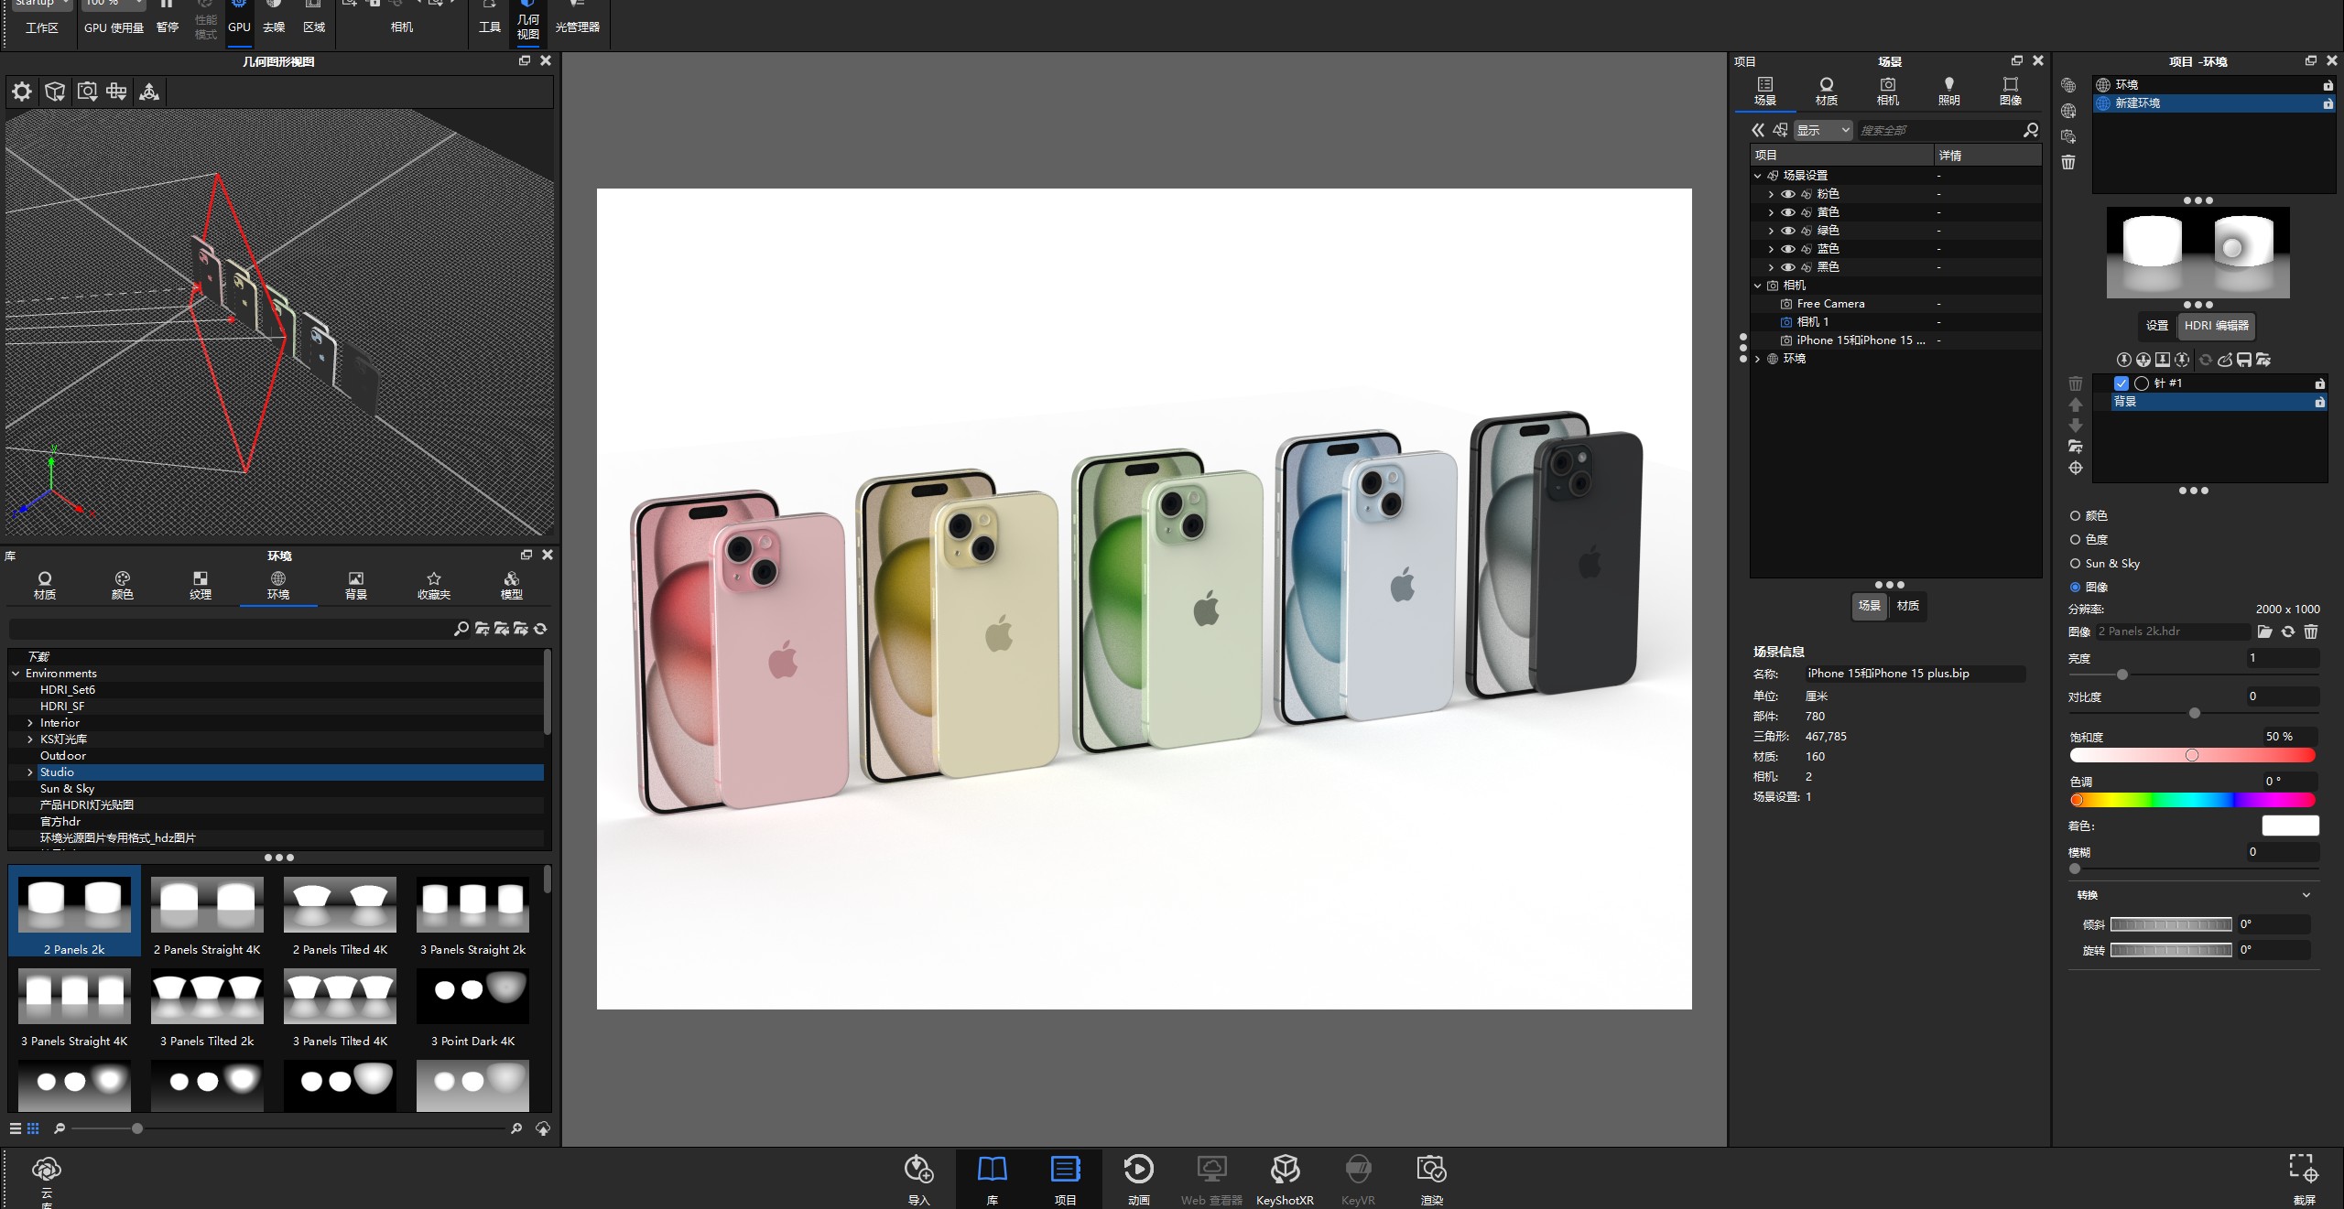Image resolution: width=2344 pixels, height=1209 pixels.
Task: Click the HDRI 编辑器 button
Action: 2216,326
